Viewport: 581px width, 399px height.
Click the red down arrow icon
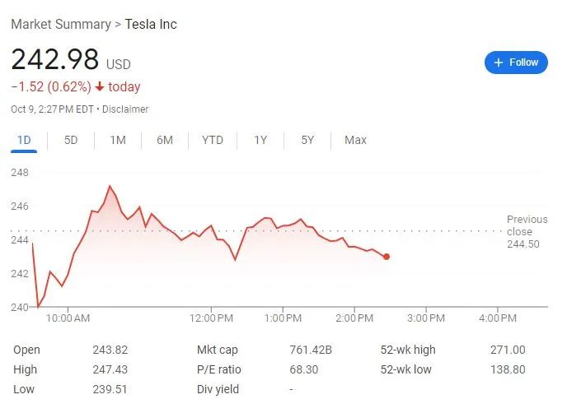(x=100, y=87)
